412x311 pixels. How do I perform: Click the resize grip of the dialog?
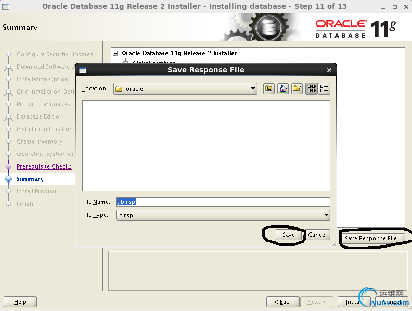click(334, 244)
